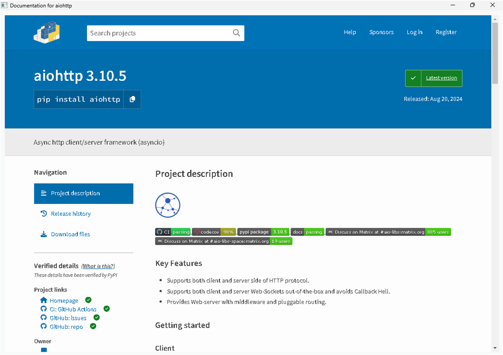Click the pip install aiohttp command text
This screenshot has width=503, height=355.
(x=79, y=99)
